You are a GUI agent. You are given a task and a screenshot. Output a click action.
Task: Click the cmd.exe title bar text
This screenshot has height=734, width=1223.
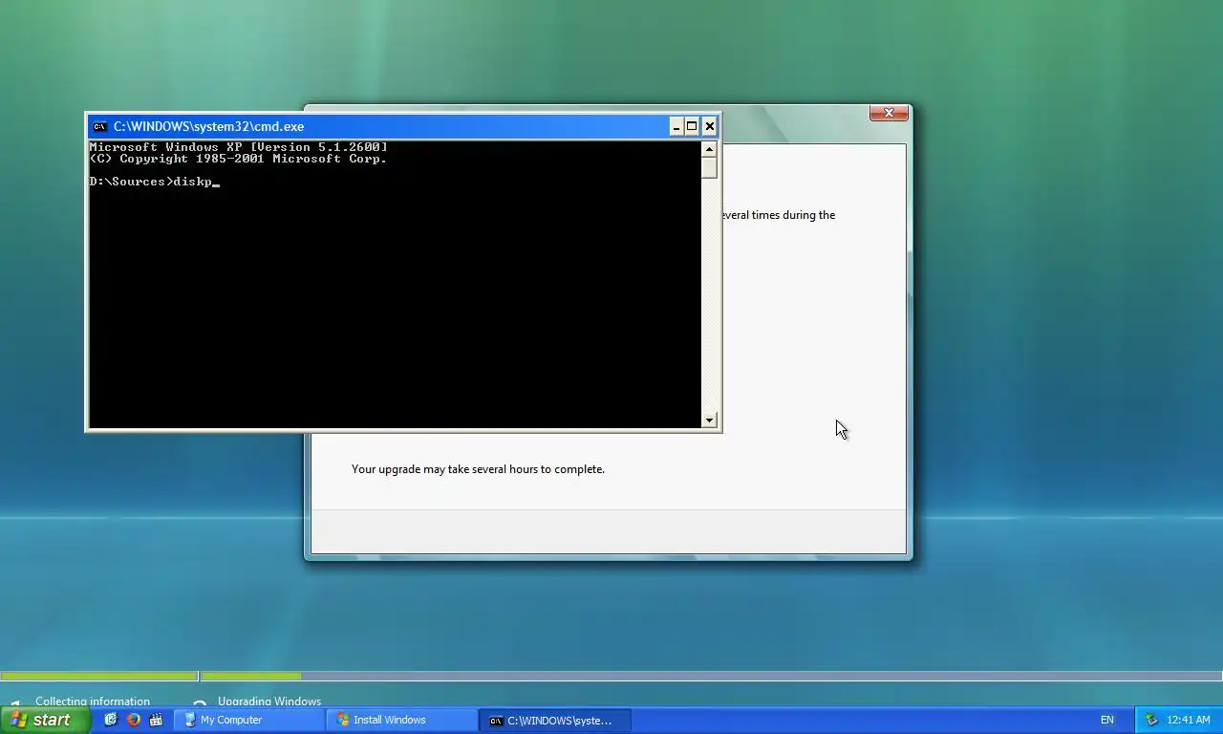(x=208, y=126)
